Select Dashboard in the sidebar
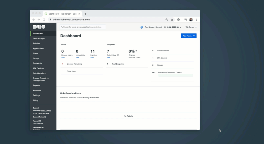This screenshot has width=264, height=144. coord(43,33)
